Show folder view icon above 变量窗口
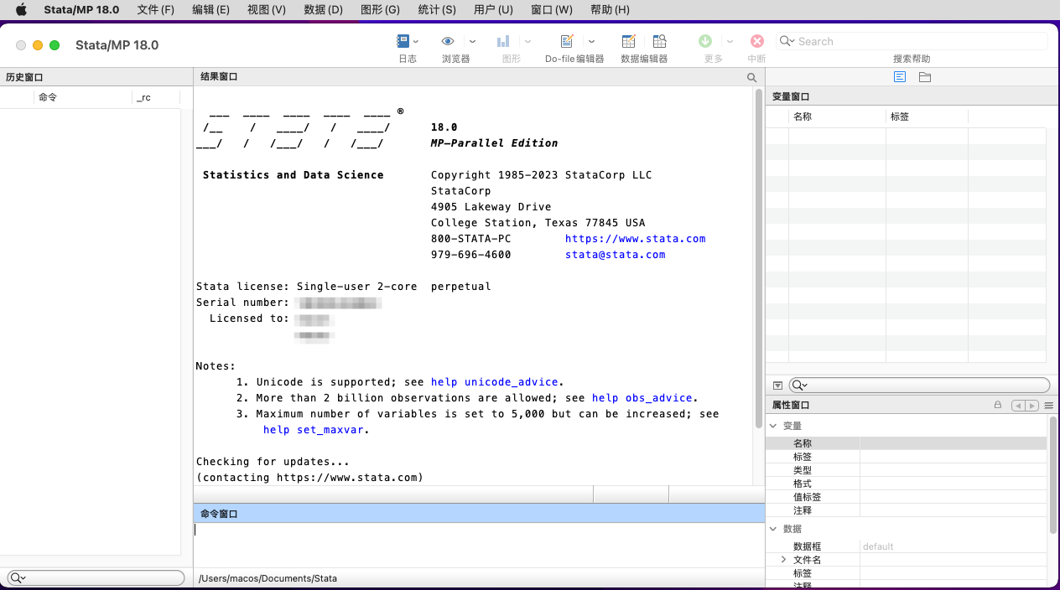Screen dimensions: 1060x590 (925, 77)
